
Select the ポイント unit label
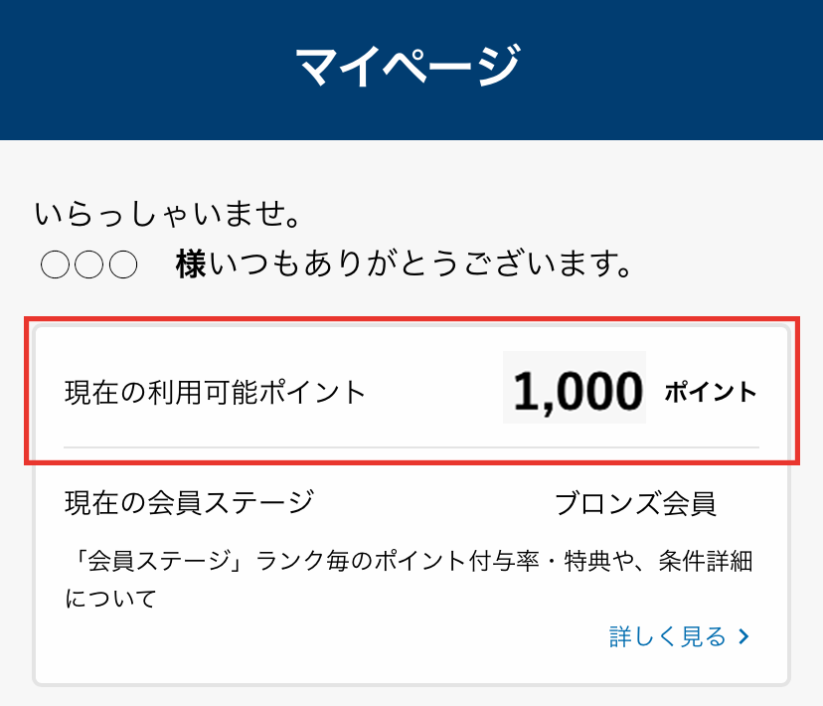712,392
